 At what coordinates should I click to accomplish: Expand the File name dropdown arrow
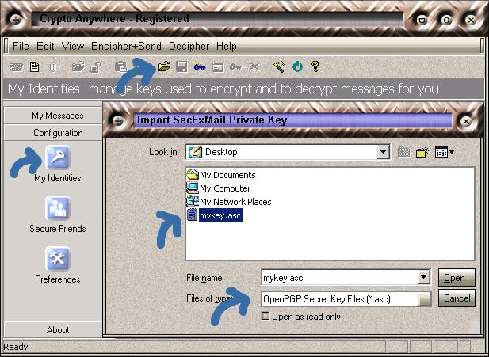pyautogui.click(x=423, y=278)
